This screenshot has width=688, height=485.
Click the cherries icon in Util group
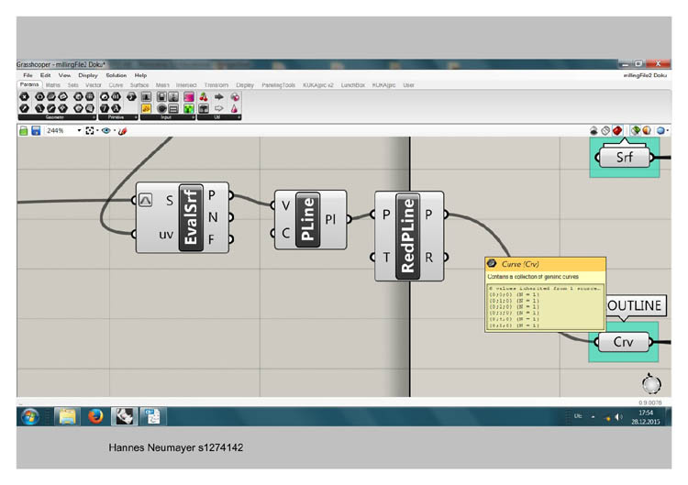204,96
